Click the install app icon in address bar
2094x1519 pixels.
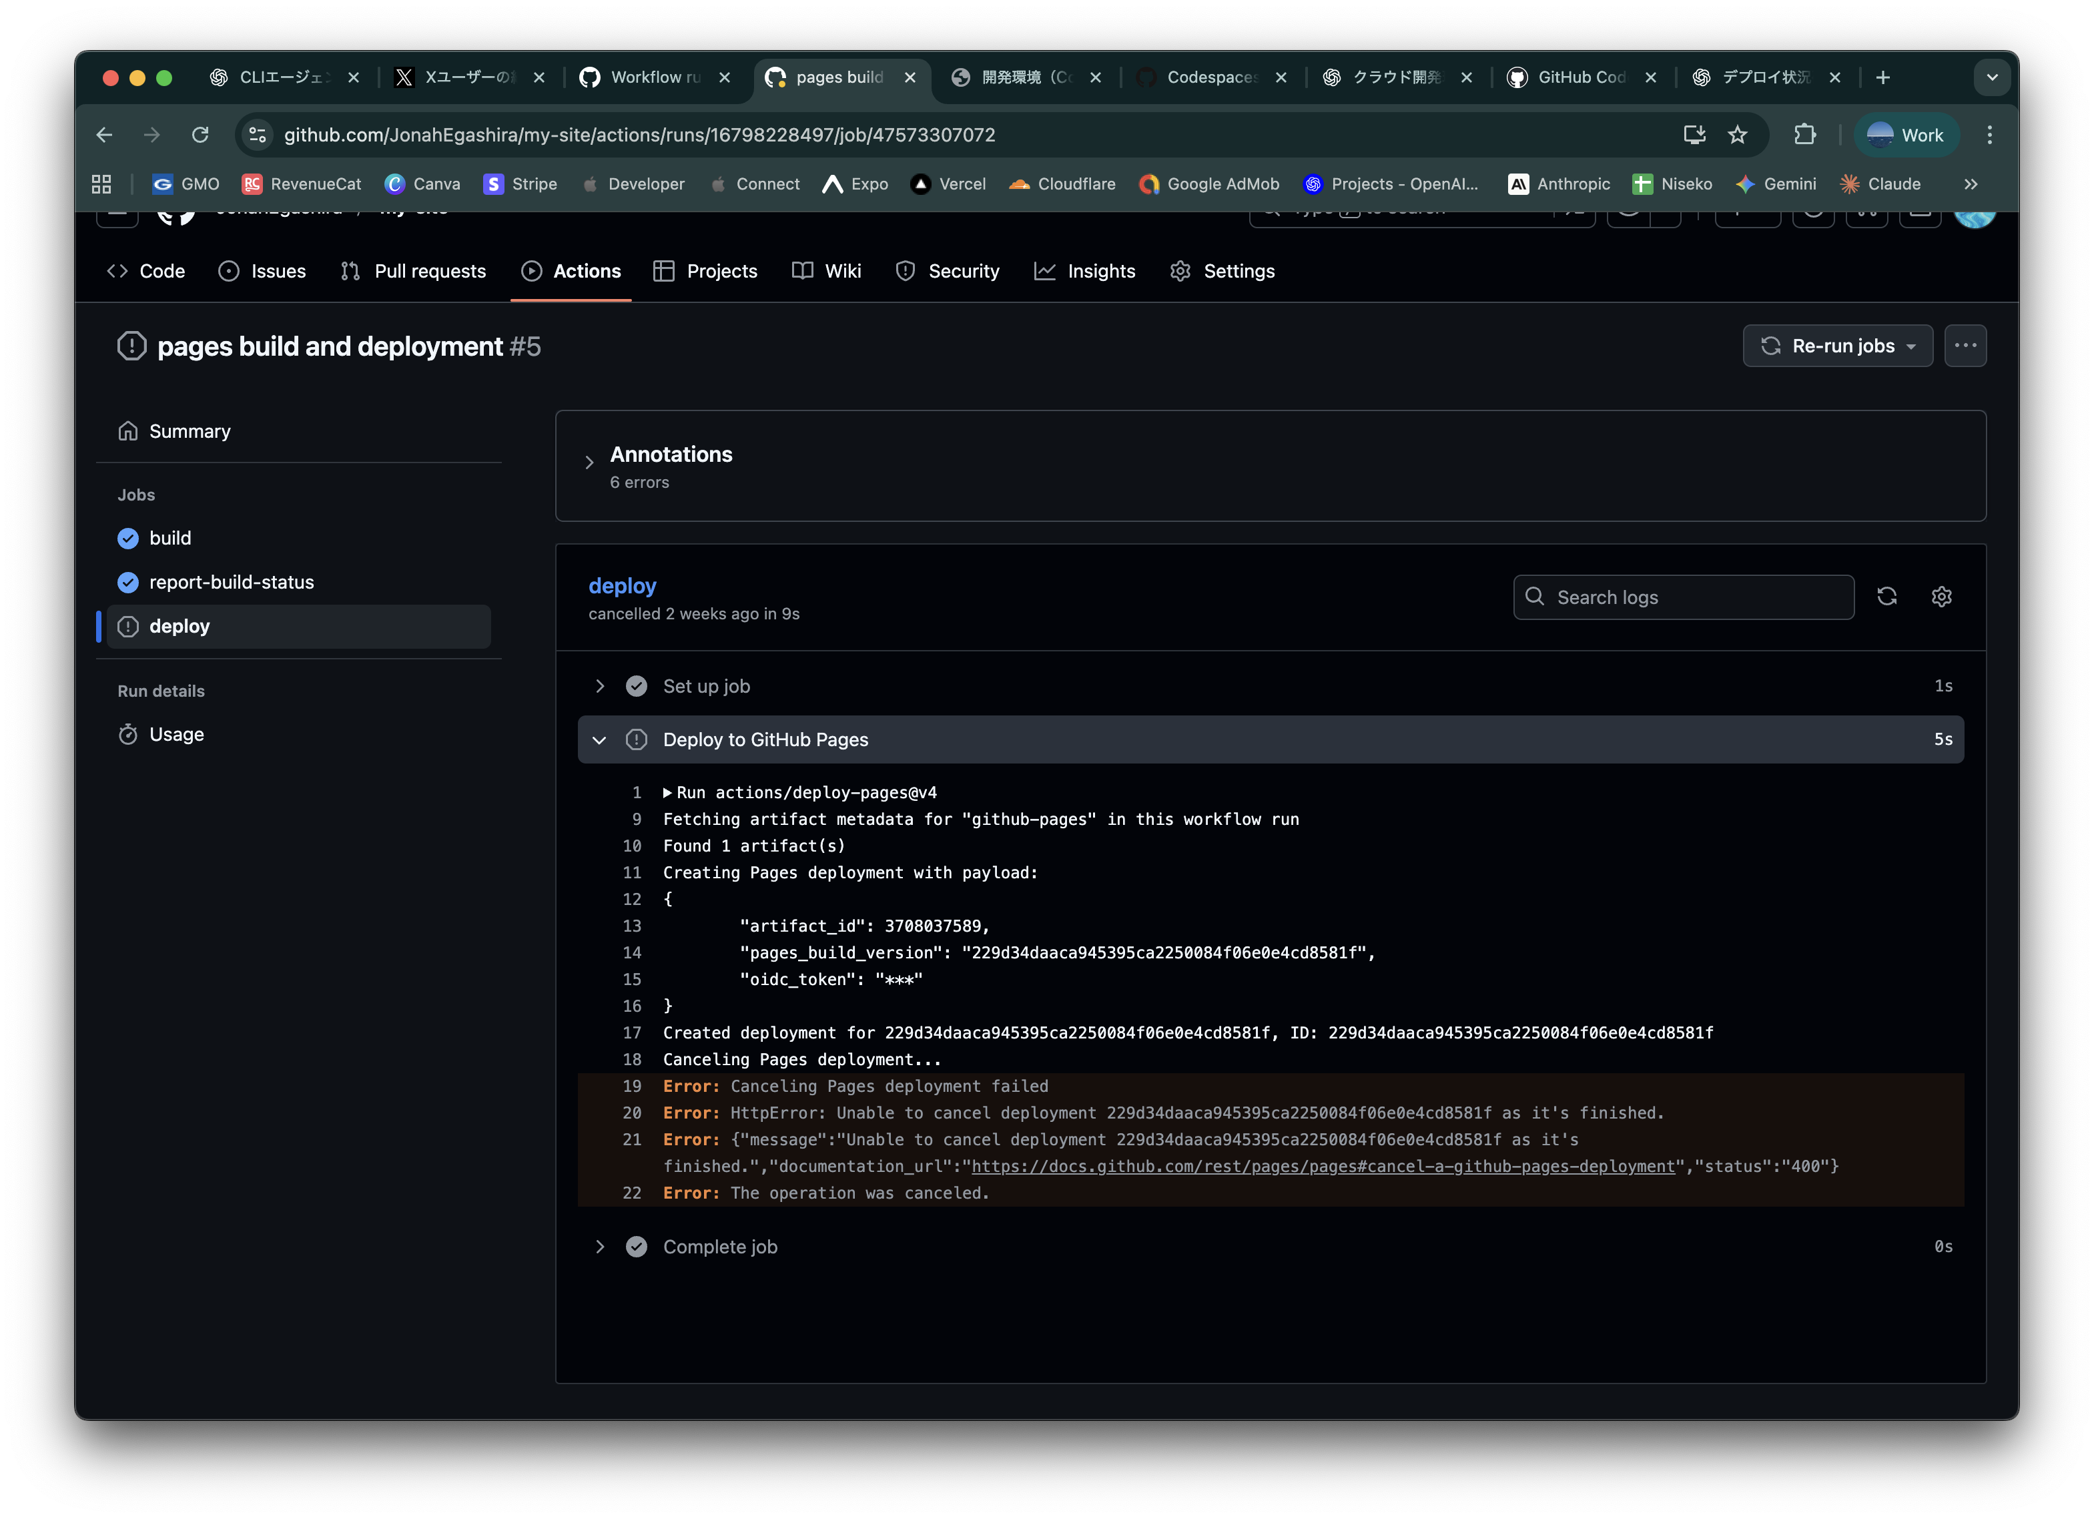coord(1694,135)
